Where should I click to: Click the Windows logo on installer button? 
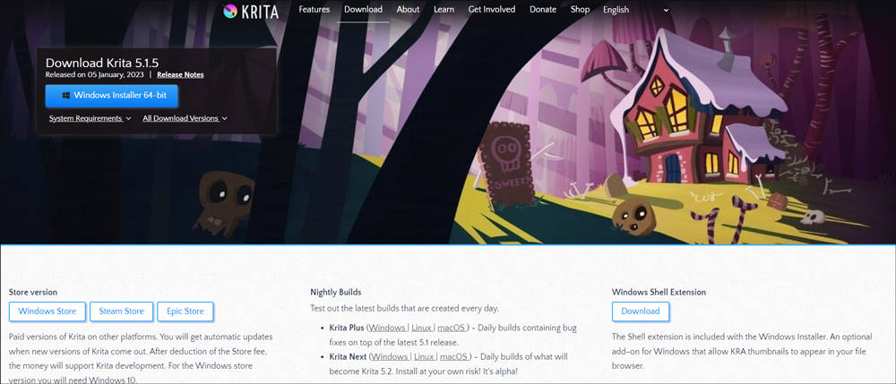pos(66,95)
